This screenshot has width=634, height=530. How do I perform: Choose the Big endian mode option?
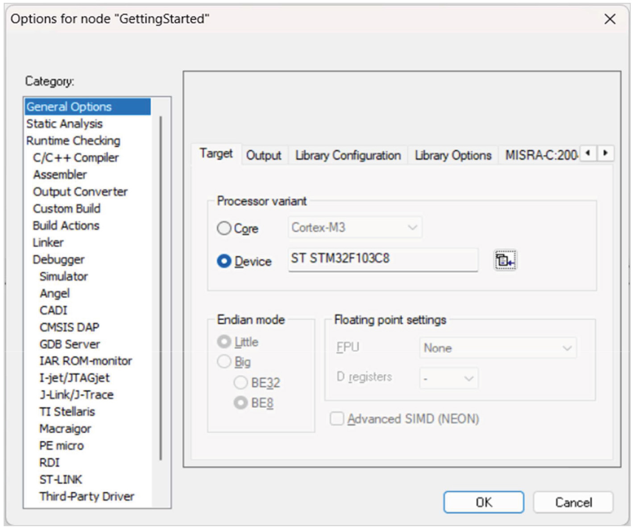[224, 361]
